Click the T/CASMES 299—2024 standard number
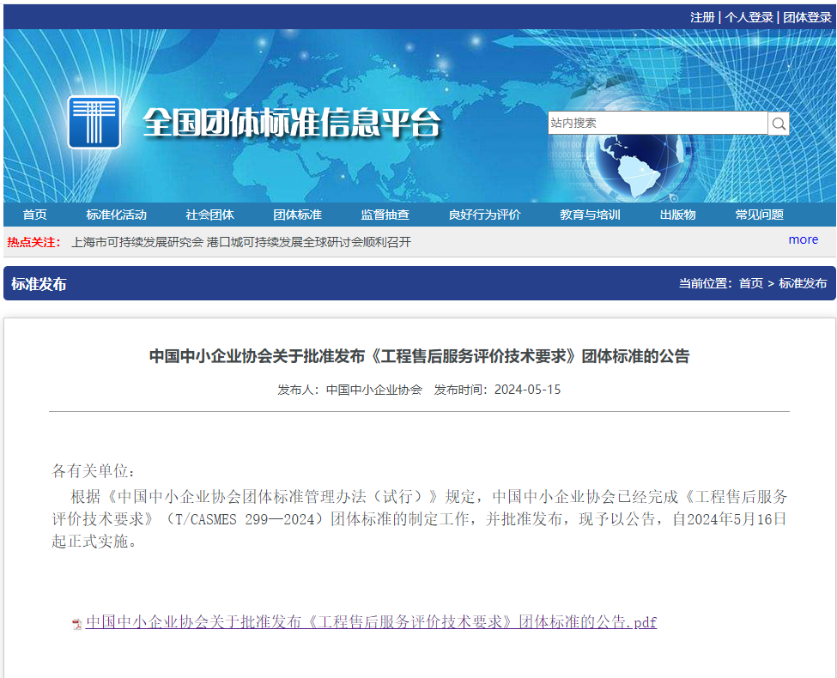Screen dimensions: 837x678 [245, 519]
